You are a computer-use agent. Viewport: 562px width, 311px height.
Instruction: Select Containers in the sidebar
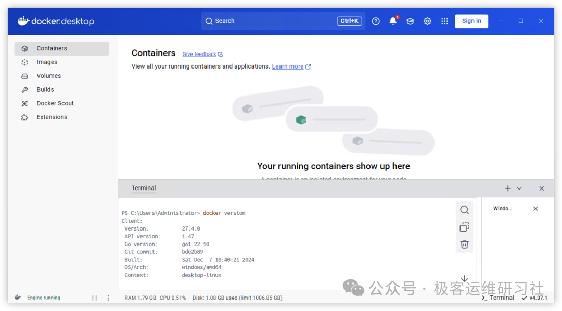pyautogui.click(x=61, y=48)
